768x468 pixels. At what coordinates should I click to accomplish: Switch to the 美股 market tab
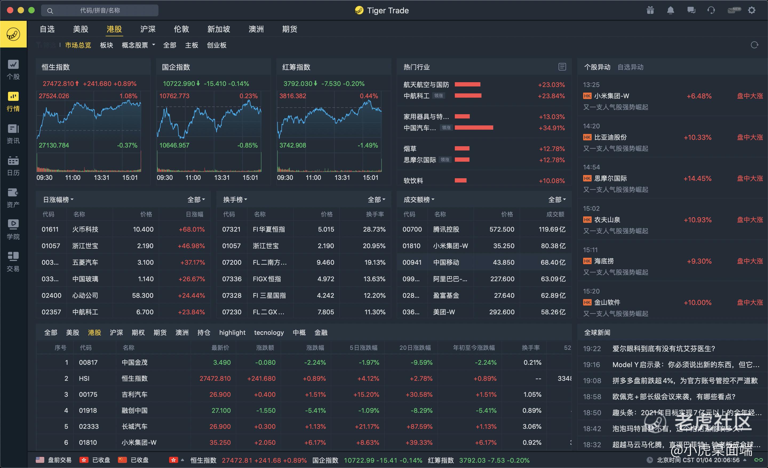(x=80, y=29)
